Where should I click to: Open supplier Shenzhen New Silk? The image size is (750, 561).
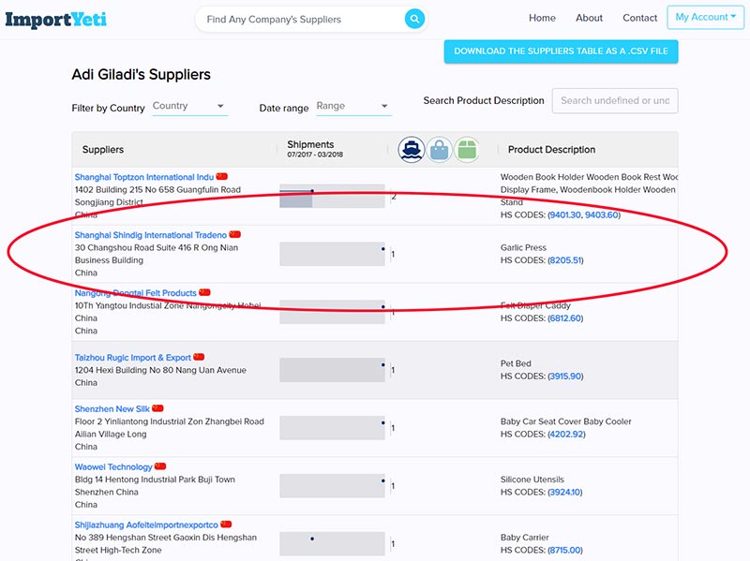pos(112,409)
